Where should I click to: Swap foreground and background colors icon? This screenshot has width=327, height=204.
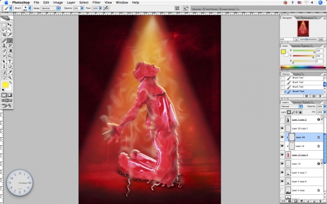[x=10, y=83]
